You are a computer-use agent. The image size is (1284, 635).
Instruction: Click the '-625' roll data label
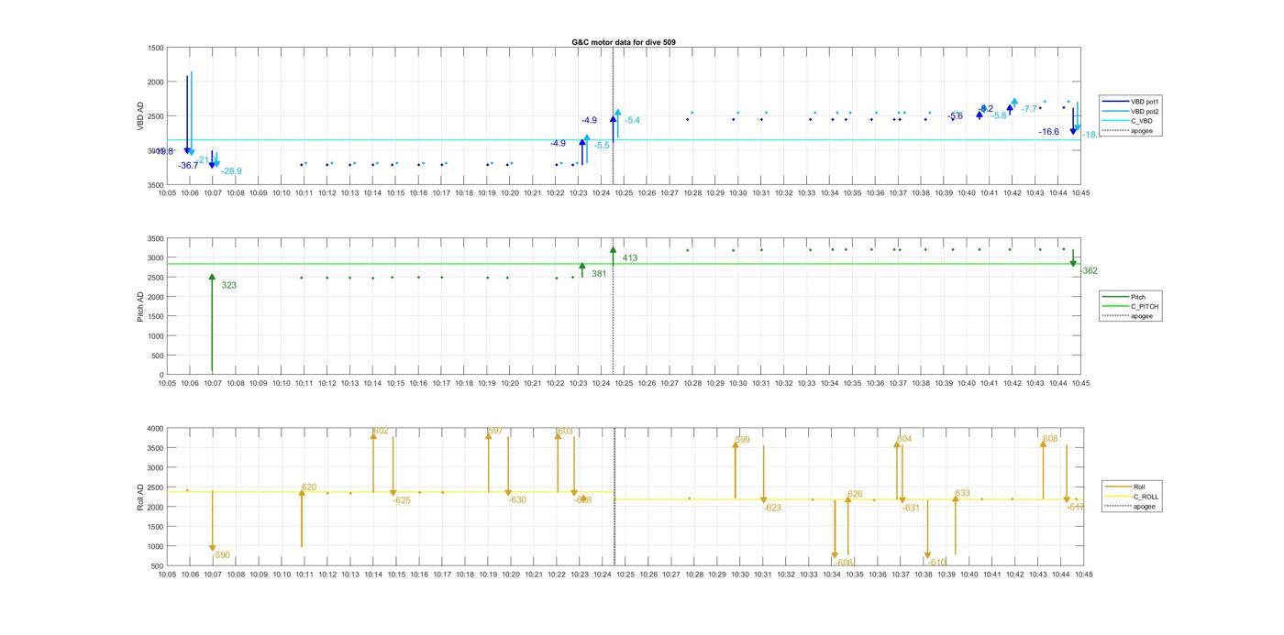(402, 500)
